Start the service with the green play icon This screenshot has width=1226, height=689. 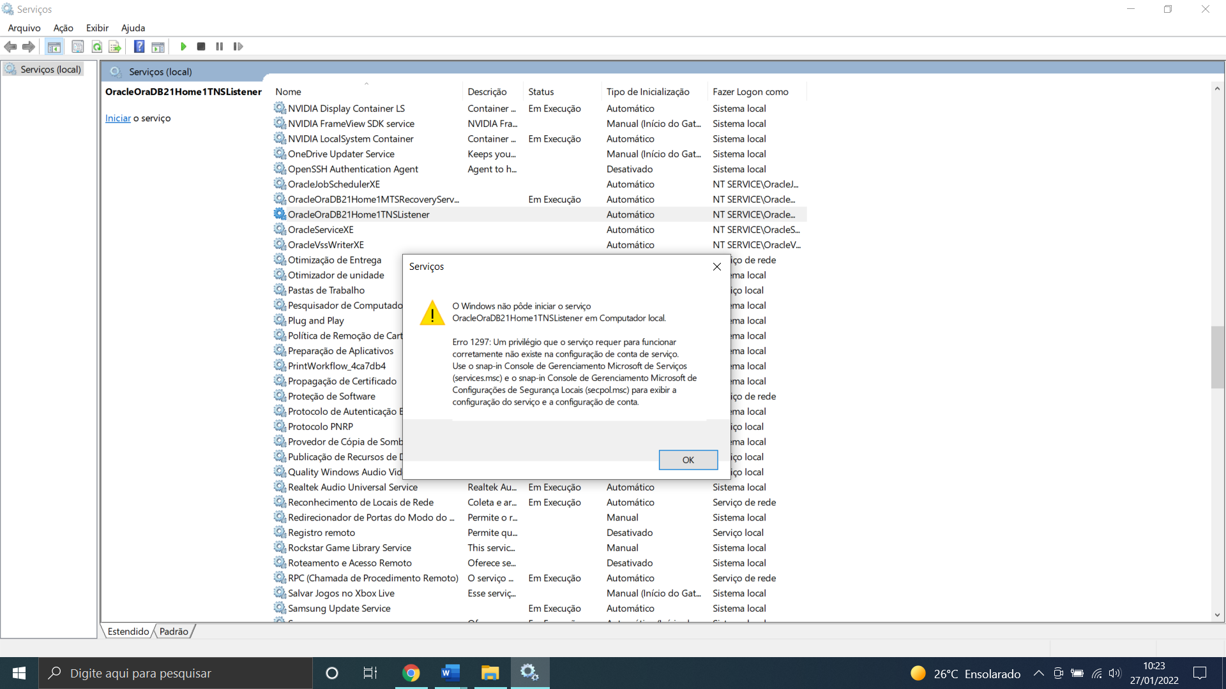[183, 47]
